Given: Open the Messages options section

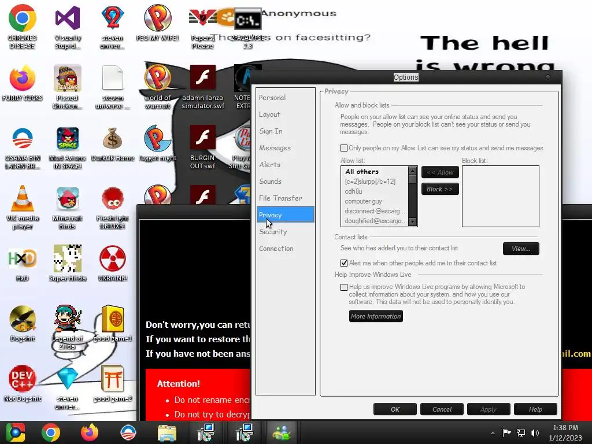Looking at the screenshot, I should (x=285, y=148).
